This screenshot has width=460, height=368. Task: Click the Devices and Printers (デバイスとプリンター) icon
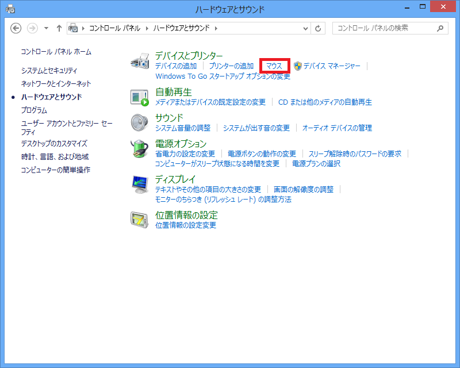[140, 60]
